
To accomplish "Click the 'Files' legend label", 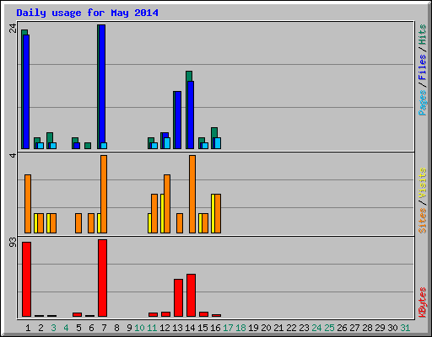I will 422,67.
